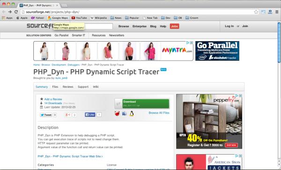Click the Add a Review link
Viewport: 281px width, 170px height.
[x=53, y=99]
